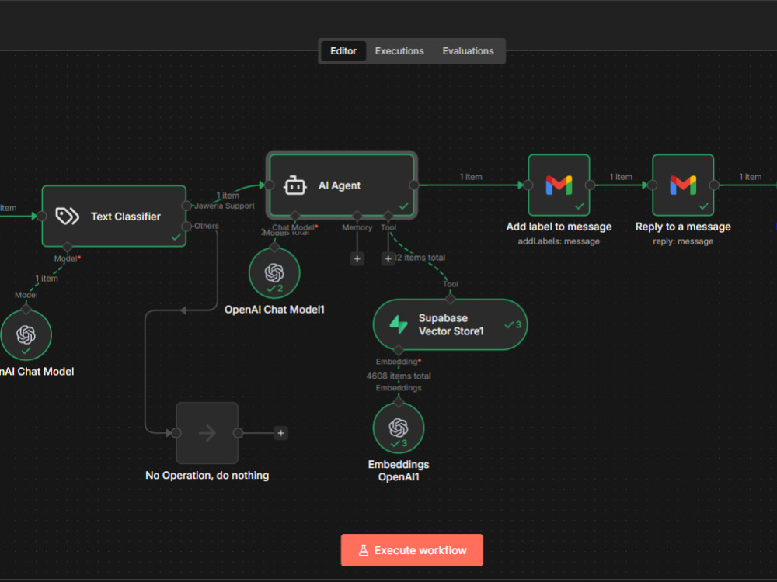The image size is (777, 582).
Task: Open the Reply to a message Gmail node
Action: click(x=683, y=185)
